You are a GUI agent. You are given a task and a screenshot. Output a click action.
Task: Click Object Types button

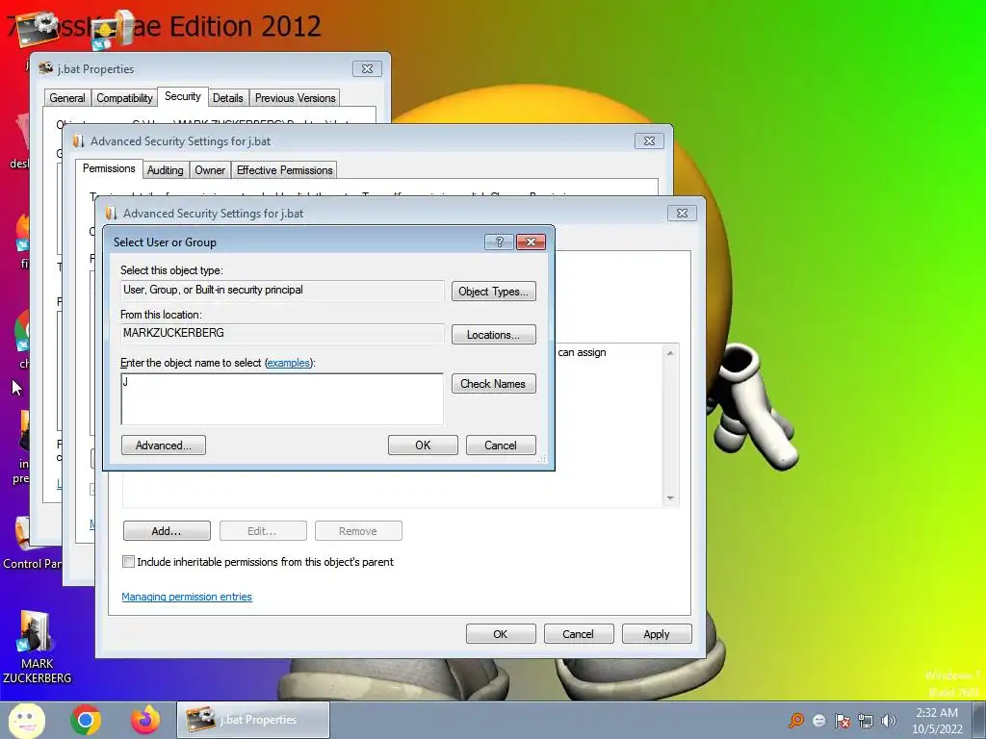pos(494,291)
